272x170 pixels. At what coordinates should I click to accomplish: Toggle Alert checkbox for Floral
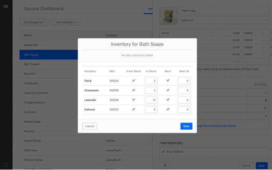click(168, 80)
